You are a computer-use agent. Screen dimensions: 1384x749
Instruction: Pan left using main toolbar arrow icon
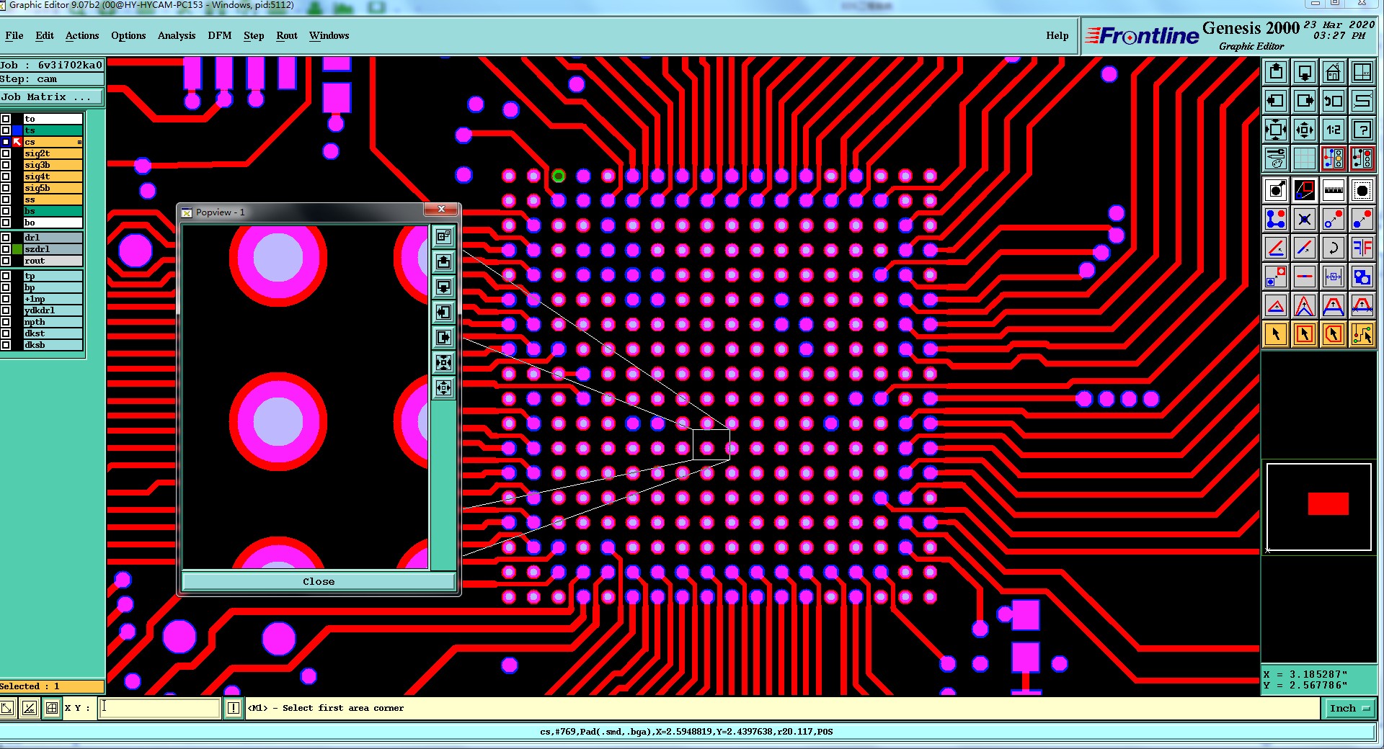coord(1276,101)
